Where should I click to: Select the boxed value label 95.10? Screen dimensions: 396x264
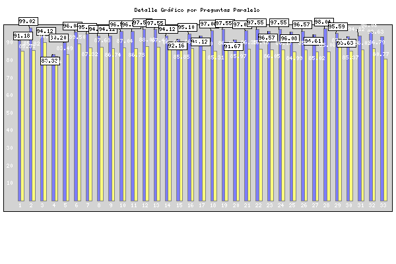click(187, 27)
